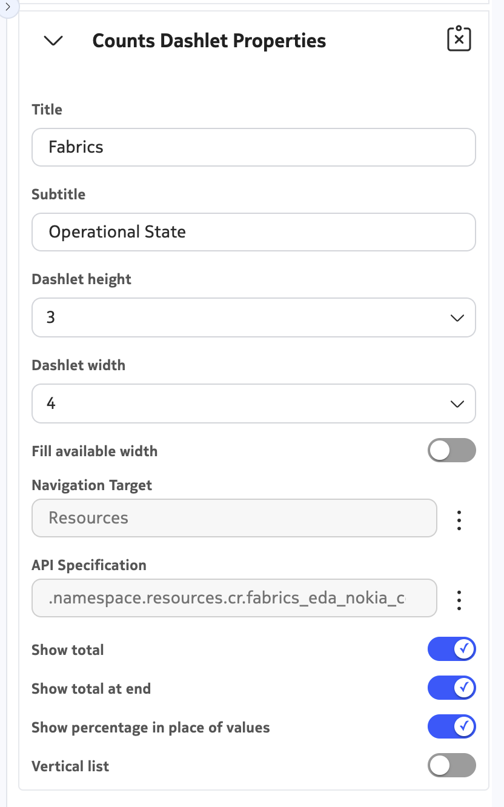Viewport: 504px width, 807px height.
Task: Open the Navigation Target three-dot menu
Action: [459, 520]
